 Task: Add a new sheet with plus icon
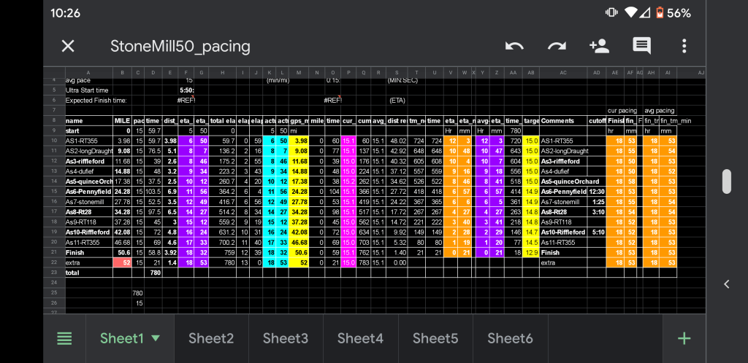pos(684,338)
